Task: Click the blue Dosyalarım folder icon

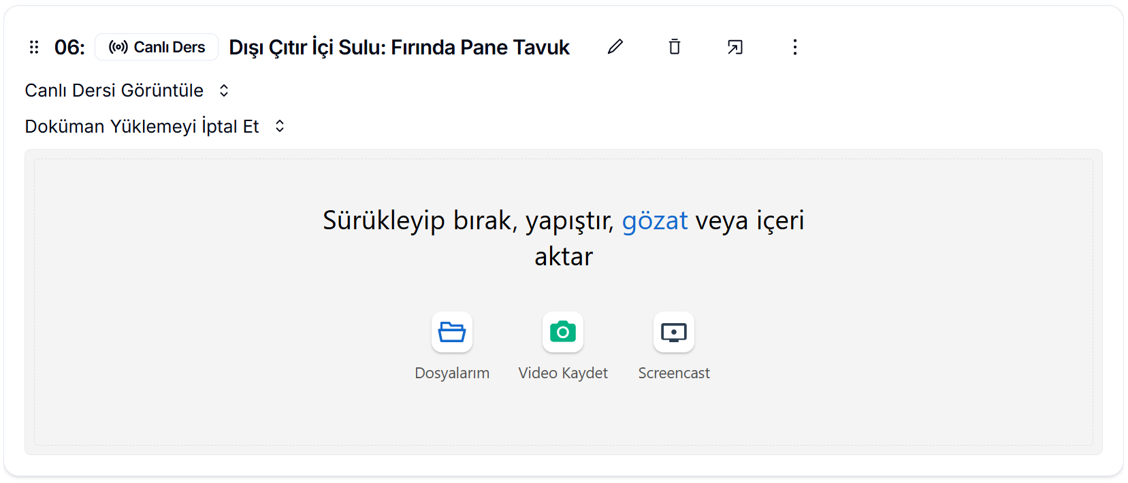Action: tap(452, 332)
